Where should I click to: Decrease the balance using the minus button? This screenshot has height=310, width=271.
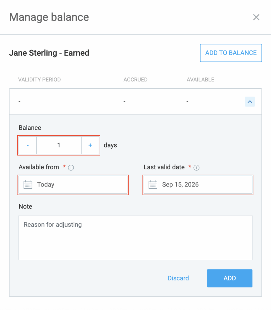pos(27,145)
